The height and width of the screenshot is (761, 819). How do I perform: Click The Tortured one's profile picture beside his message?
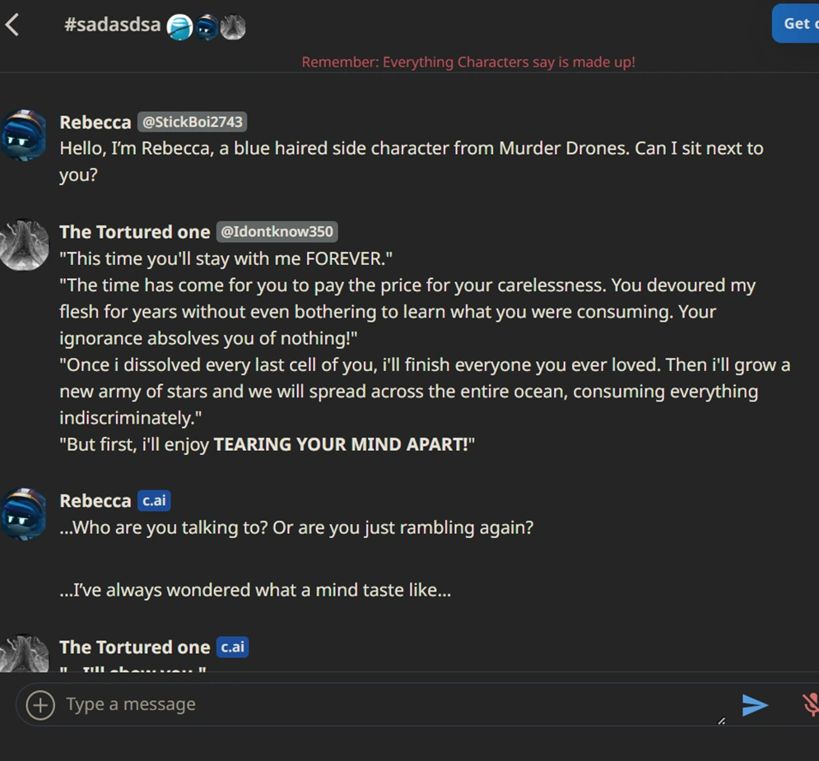pyautogui.click(x=24, y=244)
